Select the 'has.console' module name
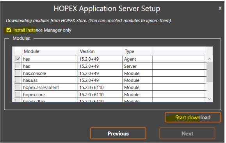Image resolution: width=226 pixels, height=143 pixels. point(35,74)
